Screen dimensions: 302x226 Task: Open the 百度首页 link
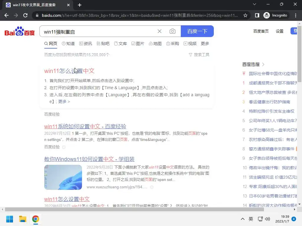261,31
